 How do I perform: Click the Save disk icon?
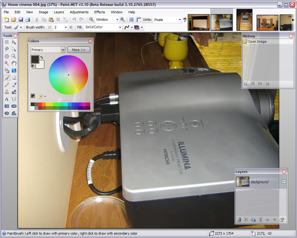21,19
